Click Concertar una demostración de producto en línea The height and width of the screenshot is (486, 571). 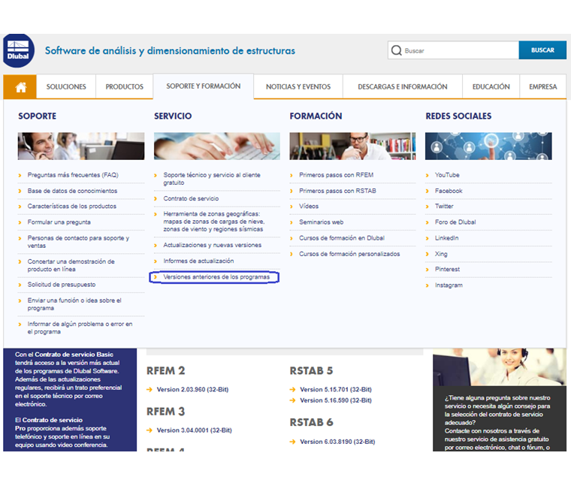(71, 265)
